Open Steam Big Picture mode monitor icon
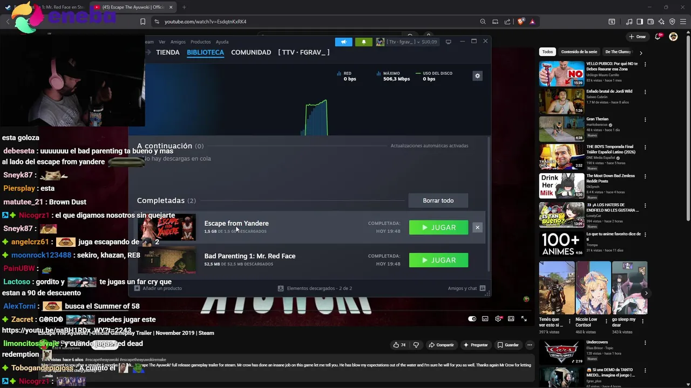 pos(448,42)
